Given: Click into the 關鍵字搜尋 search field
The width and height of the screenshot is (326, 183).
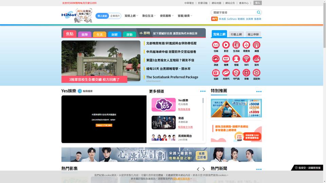Looking at the screenshot, I should coord(235,13).
